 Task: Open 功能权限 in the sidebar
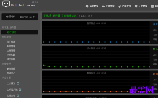tap(11, 55)
